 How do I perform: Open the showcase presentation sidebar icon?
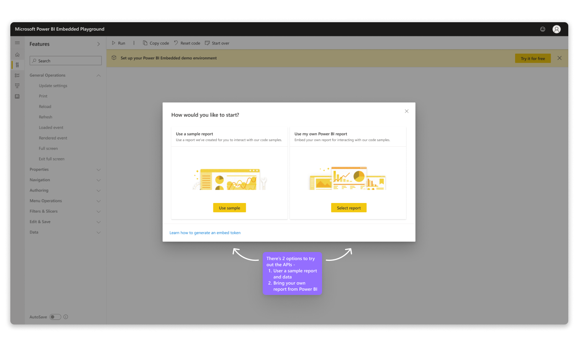point(17,86)
